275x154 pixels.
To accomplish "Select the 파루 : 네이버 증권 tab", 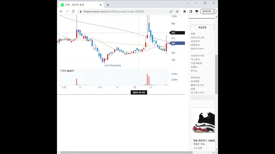I will tap(81, 5).
